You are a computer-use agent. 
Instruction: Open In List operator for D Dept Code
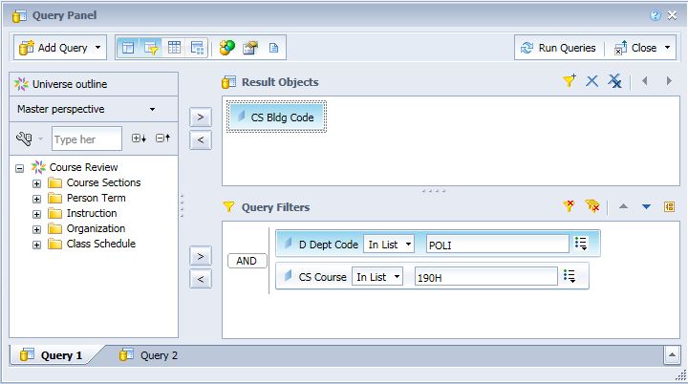pos(389,244)
